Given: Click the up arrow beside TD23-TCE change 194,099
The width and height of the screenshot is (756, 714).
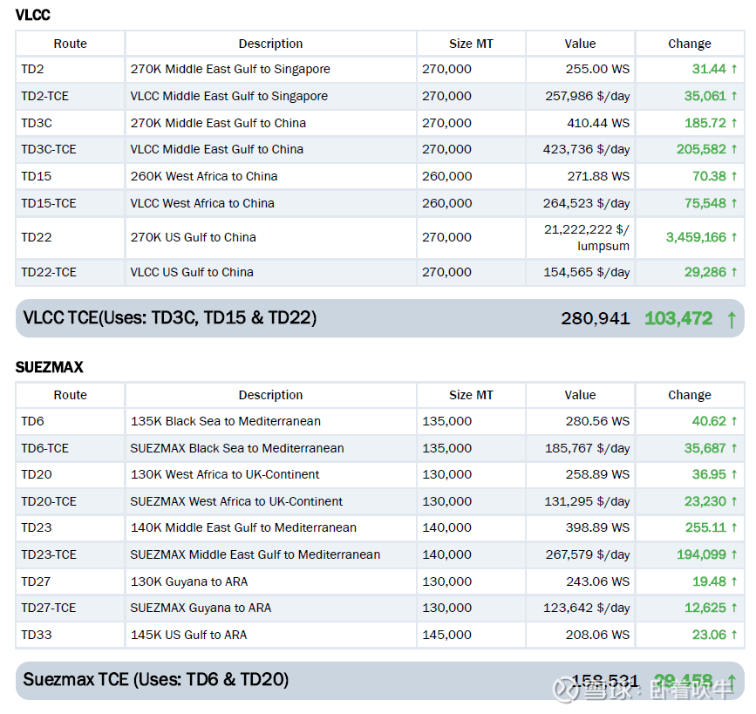Looking at the screenshot, I should pyautogui.click(x=734, y=555).
